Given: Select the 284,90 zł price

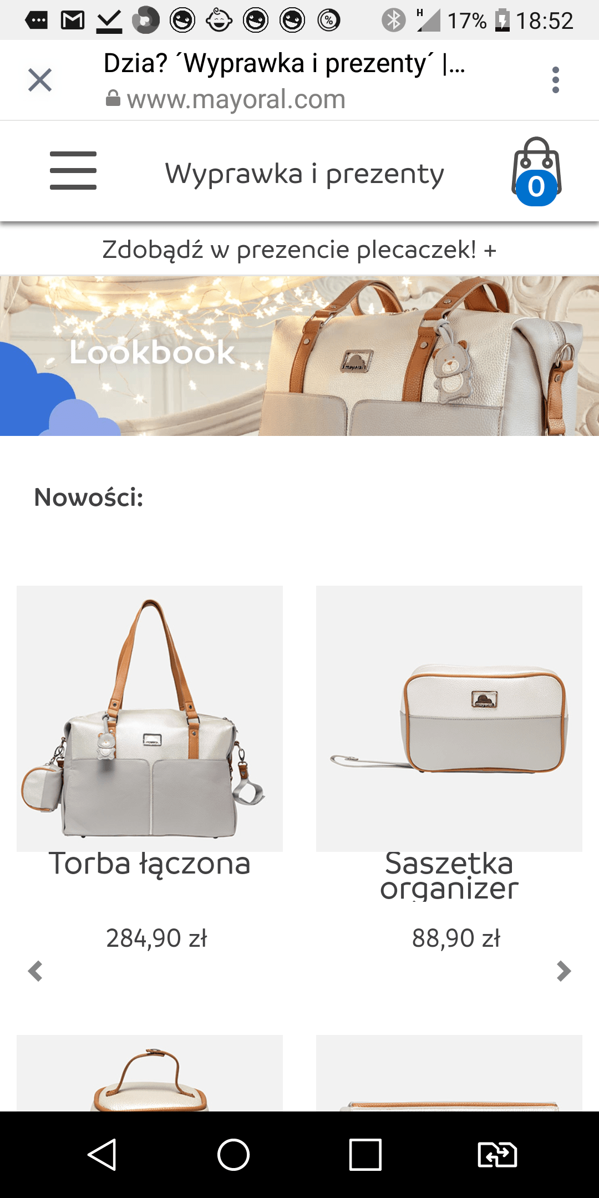Looking at the screenshot, I should (156, 938).
